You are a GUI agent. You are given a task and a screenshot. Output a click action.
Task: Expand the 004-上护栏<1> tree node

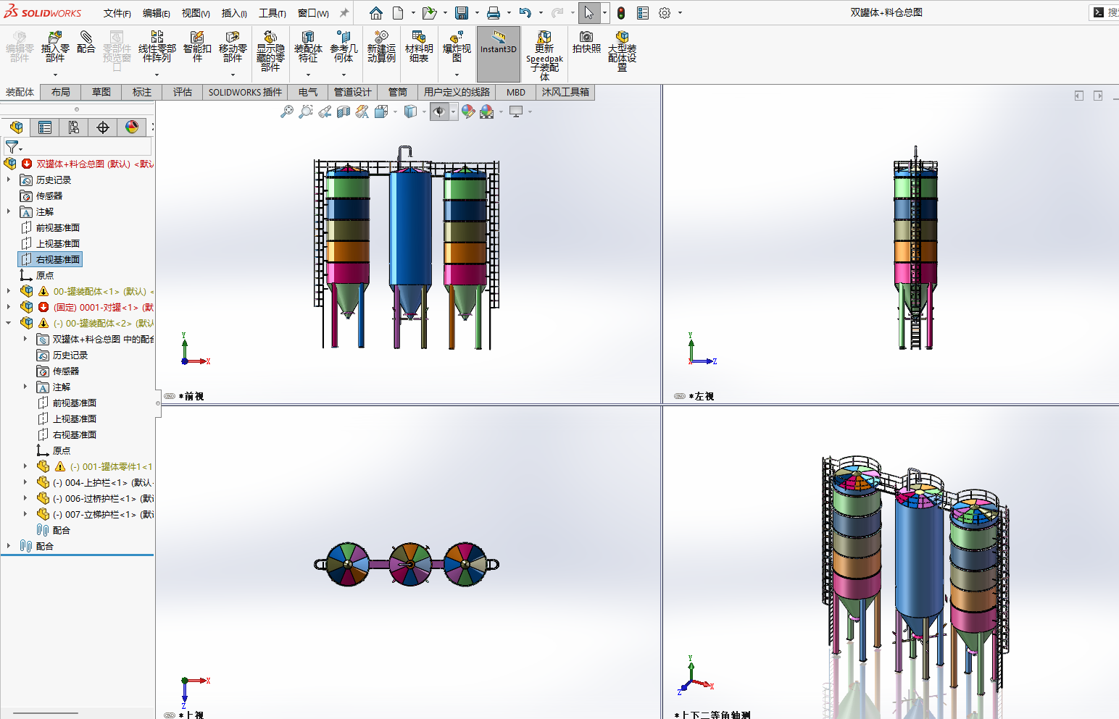coord(25,482)
